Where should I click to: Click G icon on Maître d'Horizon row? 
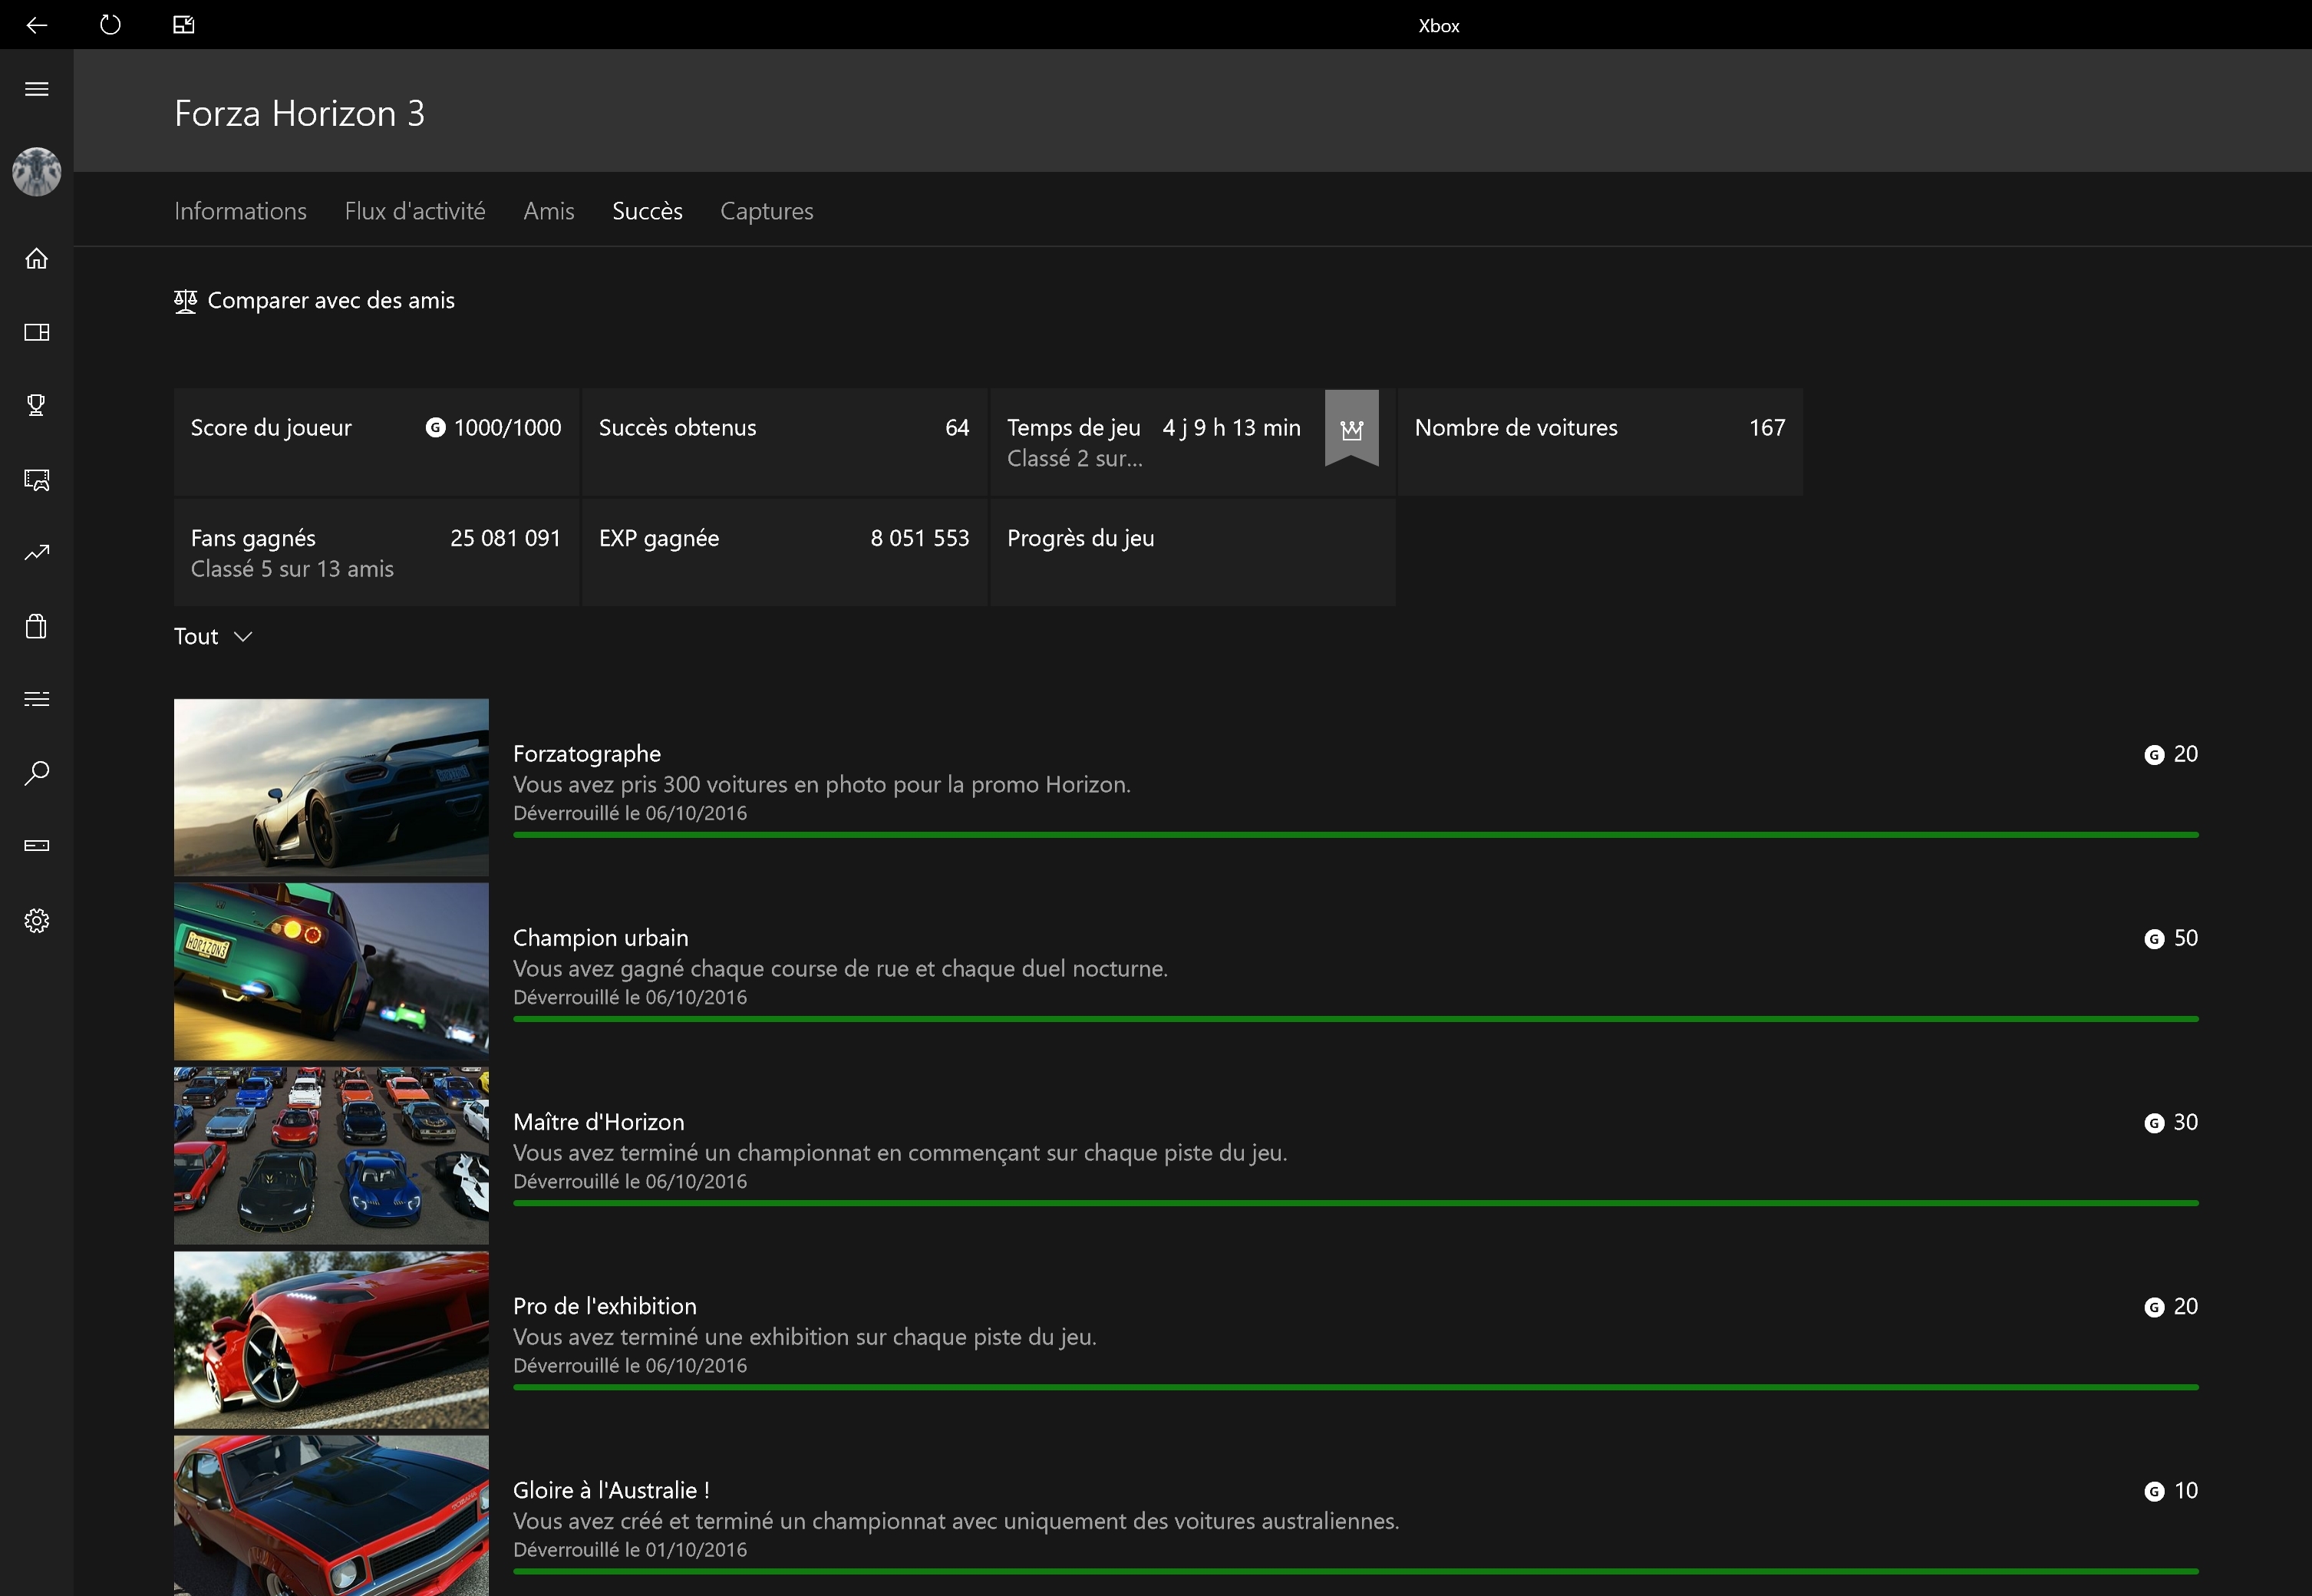click(x=2154, y=1123)
